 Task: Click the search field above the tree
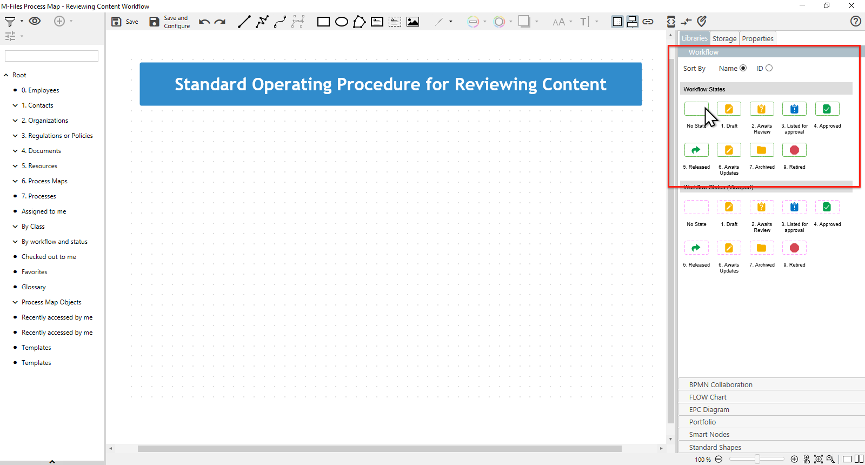pos(51,56)
